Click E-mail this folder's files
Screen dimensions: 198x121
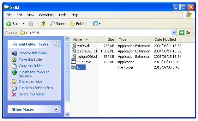36,88
